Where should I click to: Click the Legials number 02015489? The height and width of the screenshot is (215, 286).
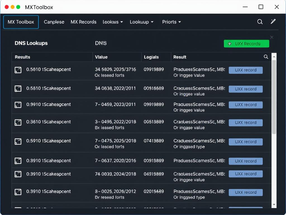pyautogui.click(x=154, y=191)
